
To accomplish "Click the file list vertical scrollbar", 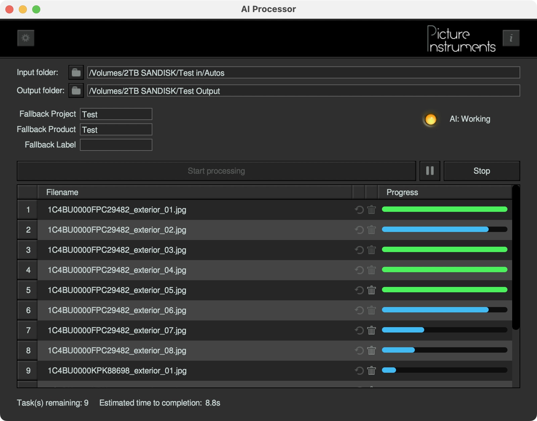I will pos(516,258).
